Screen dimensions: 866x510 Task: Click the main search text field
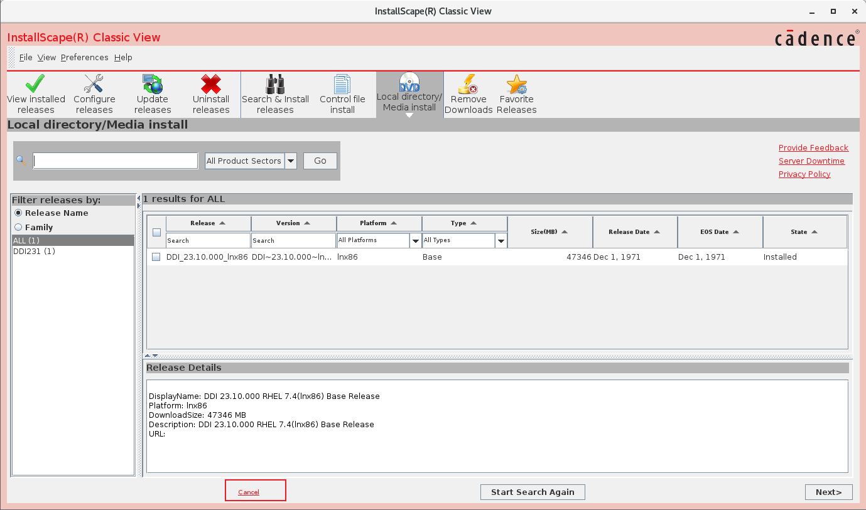pyautogui.click(x=116, y=161)
